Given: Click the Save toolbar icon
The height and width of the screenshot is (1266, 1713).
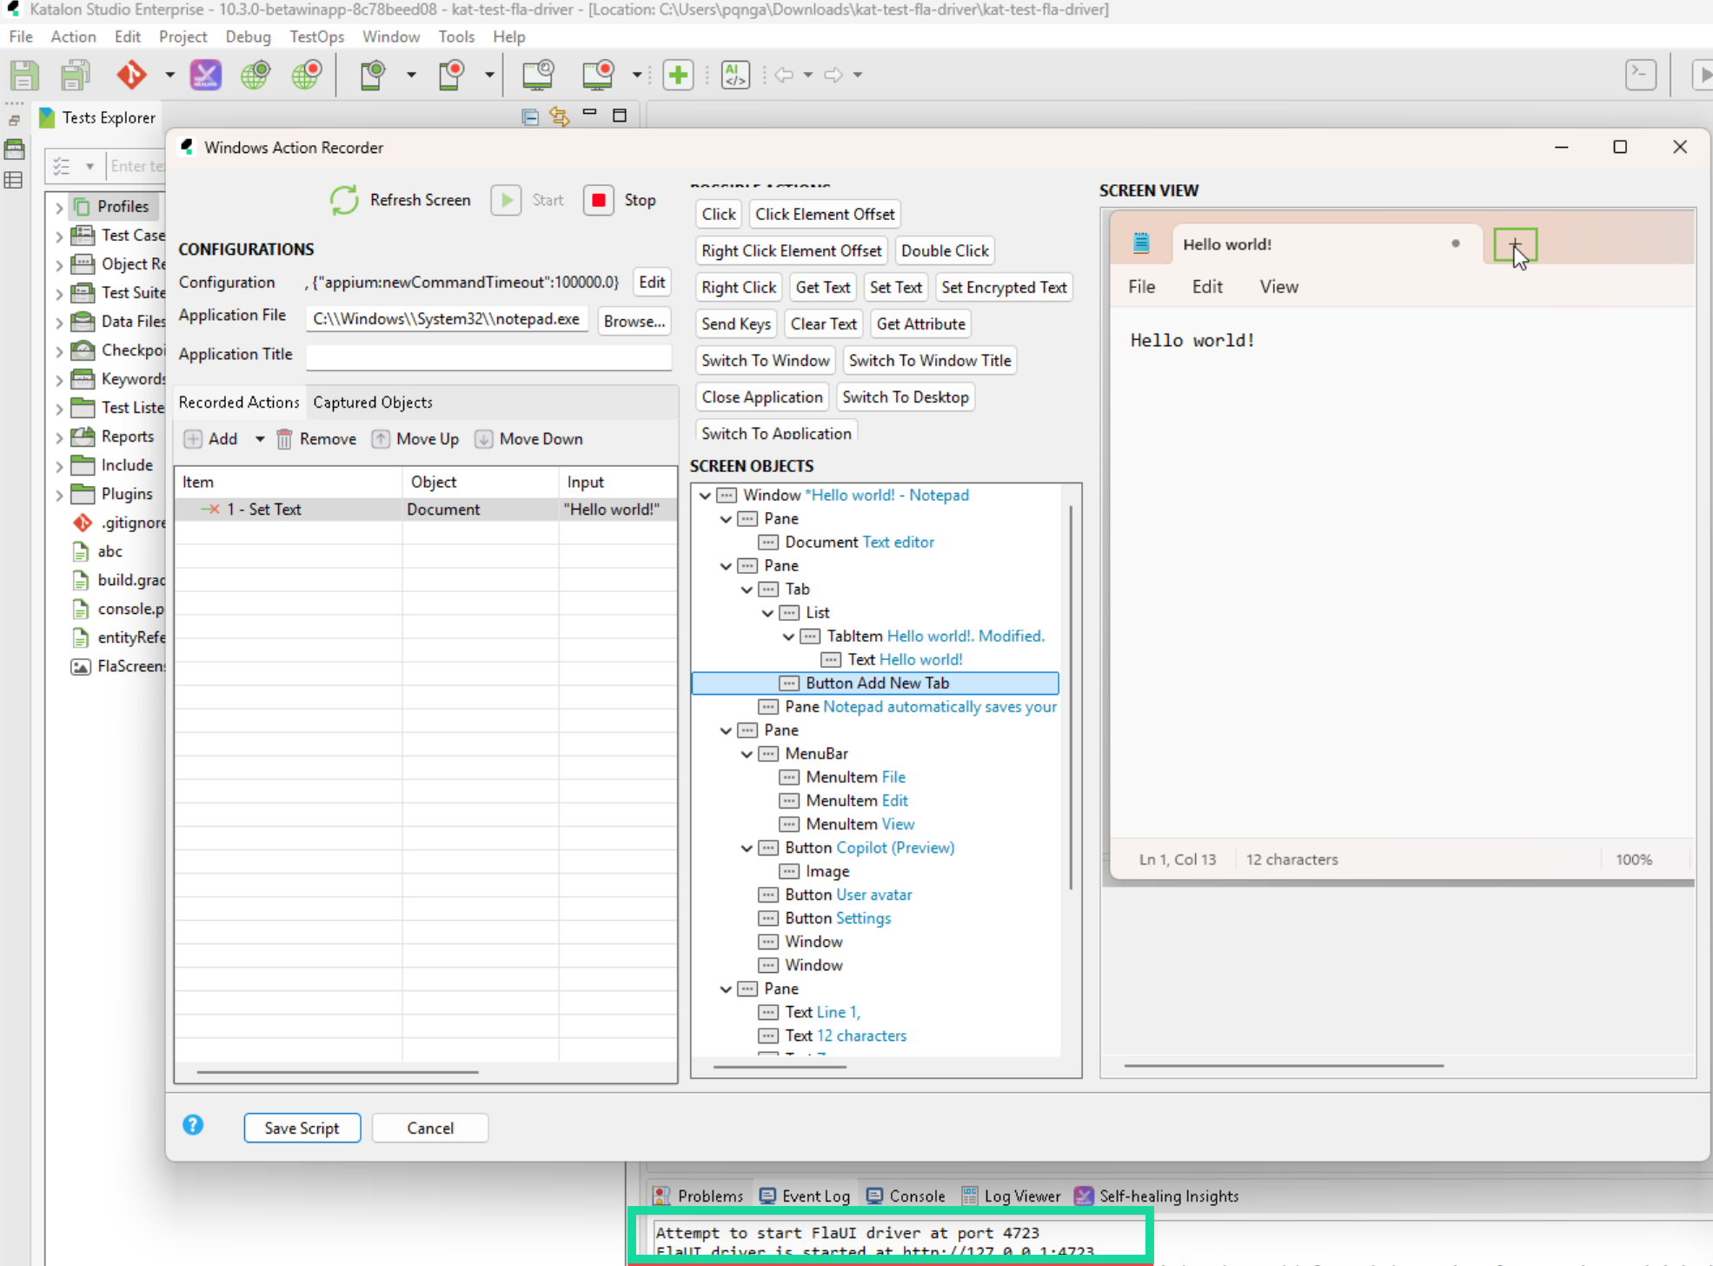Looking at the screenshot, I should [x=24, y=75].
